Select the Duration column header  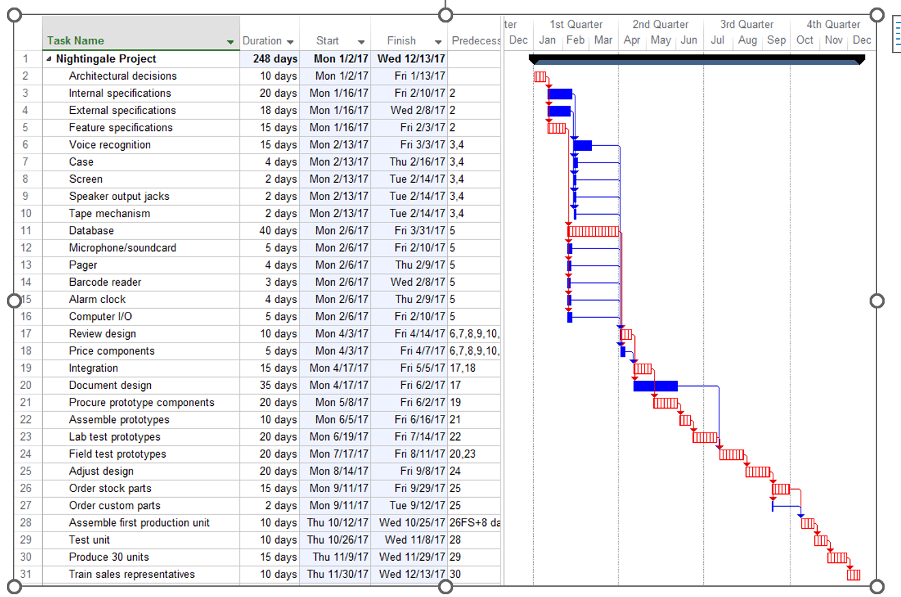(270, 33)
